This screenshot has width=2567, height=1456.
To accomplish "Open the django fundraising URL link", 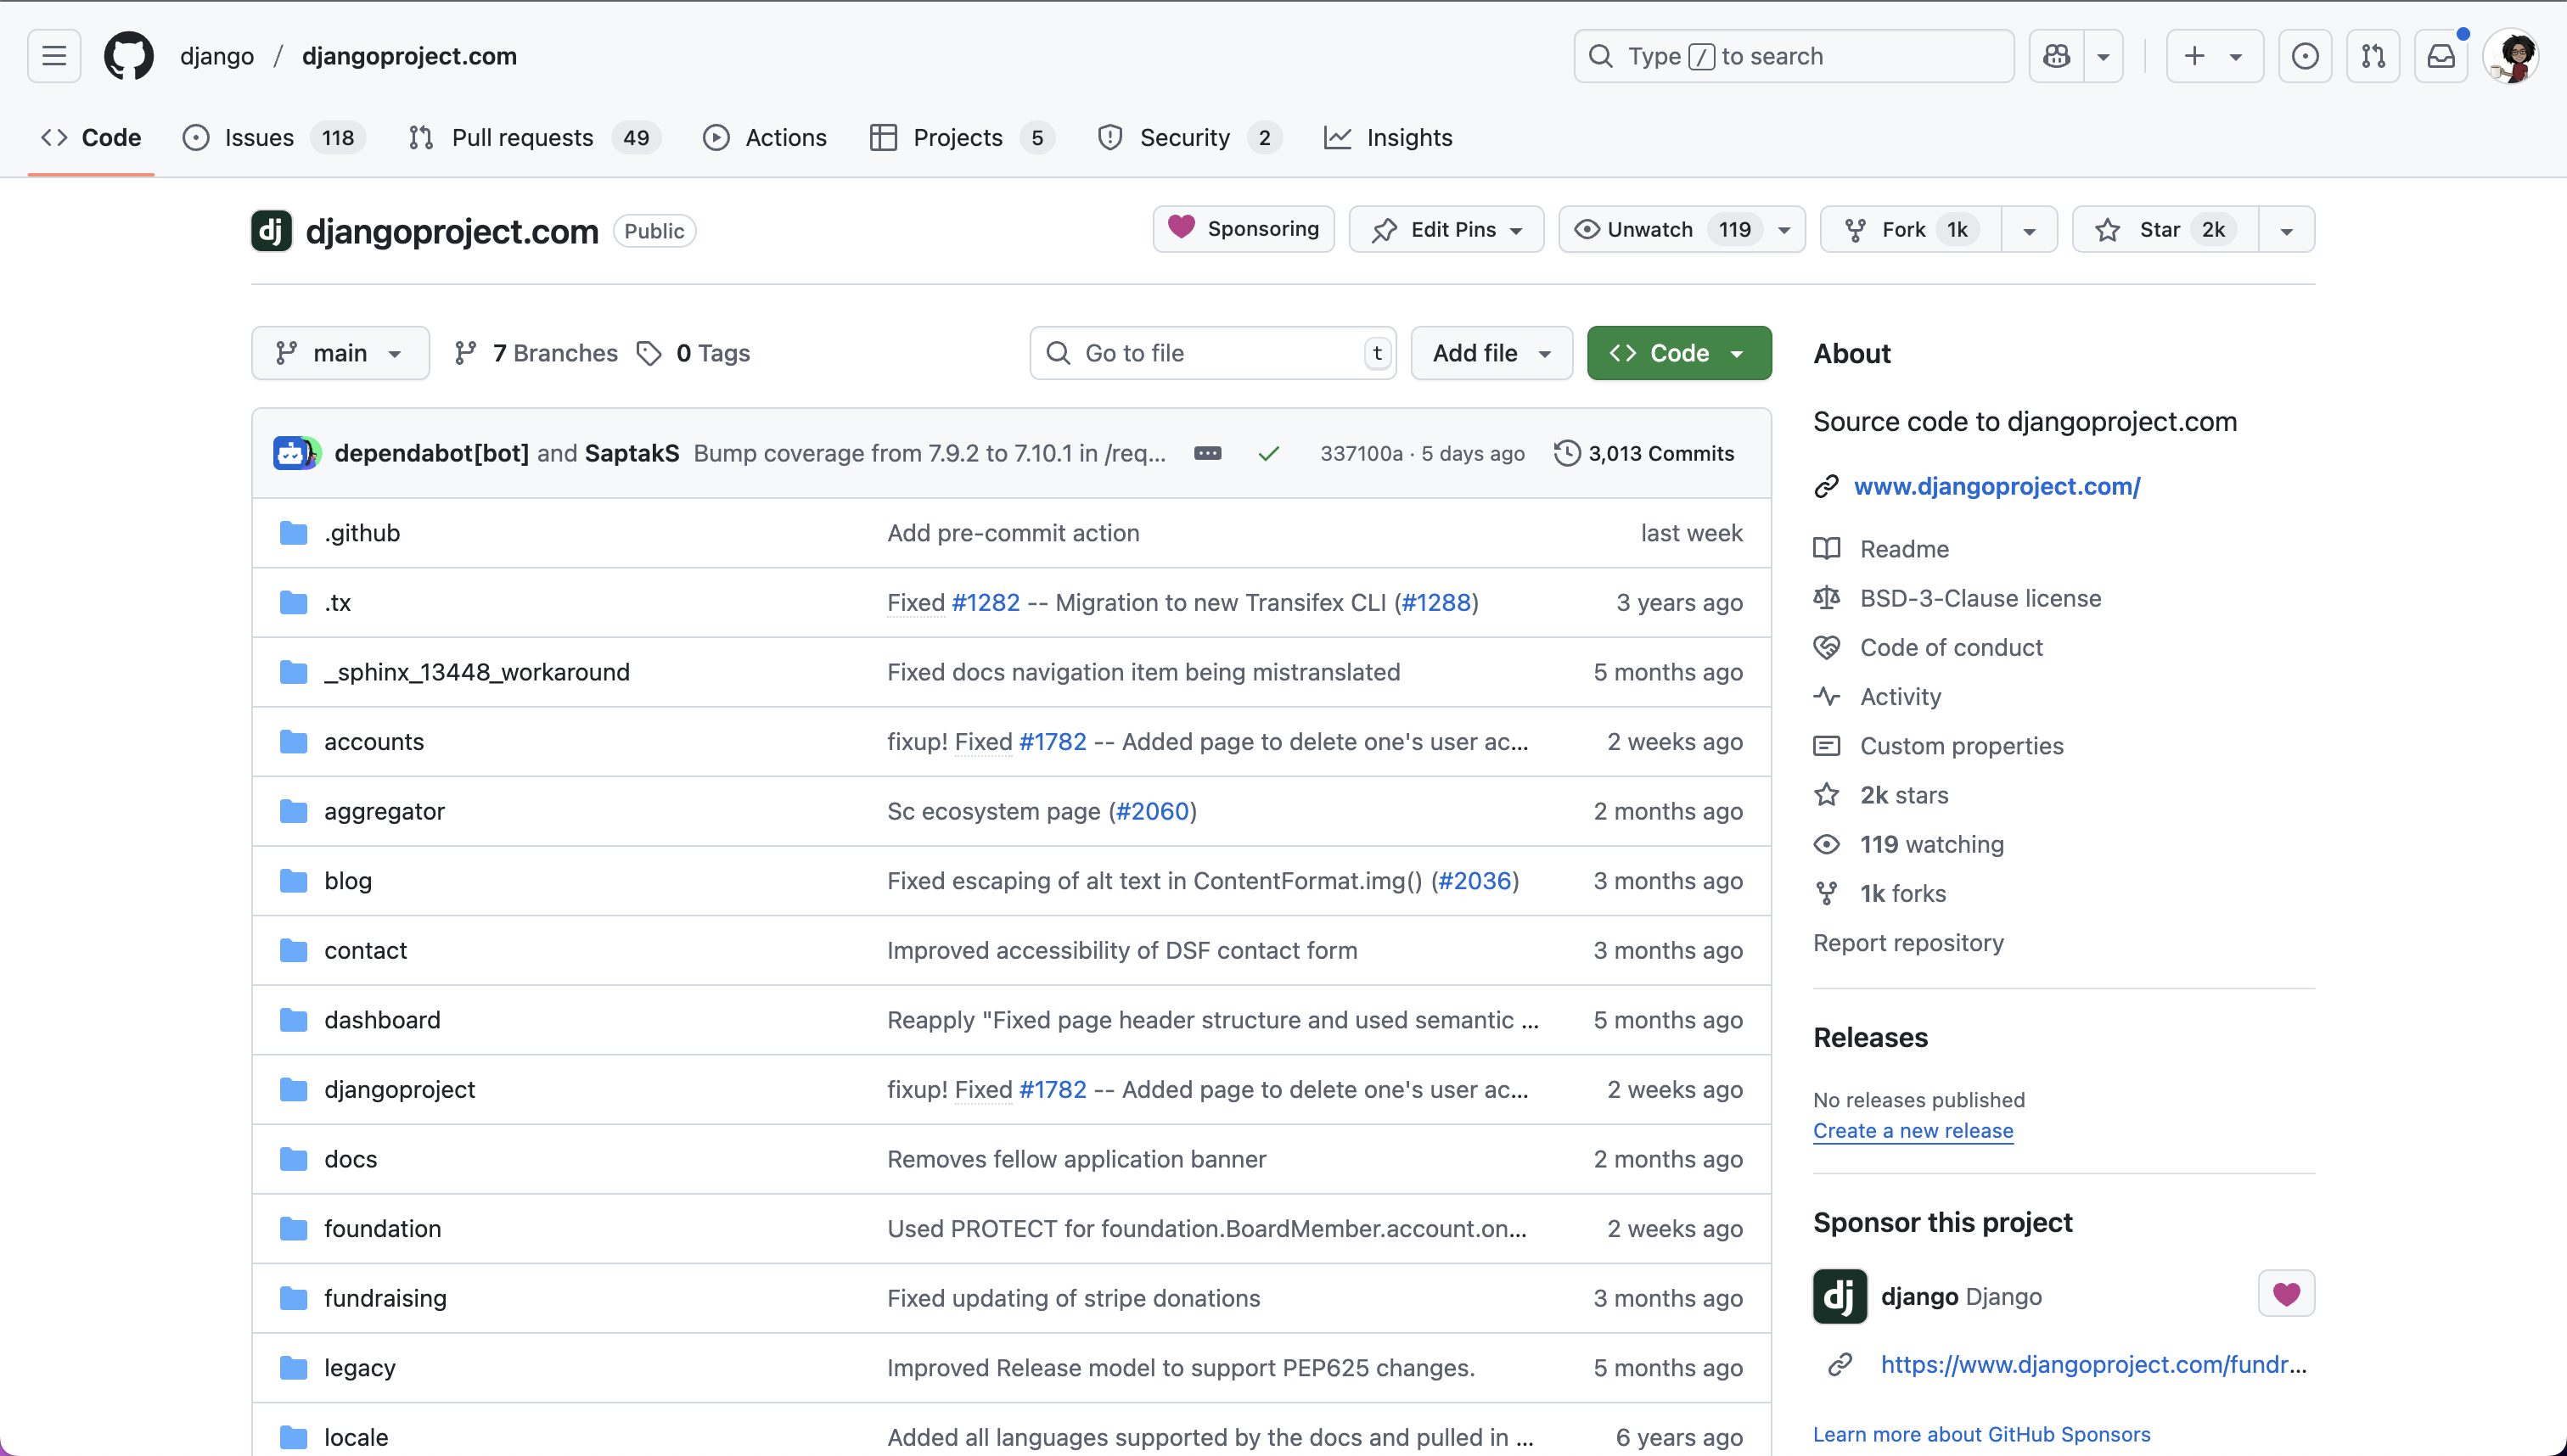I will 2094,1365.
